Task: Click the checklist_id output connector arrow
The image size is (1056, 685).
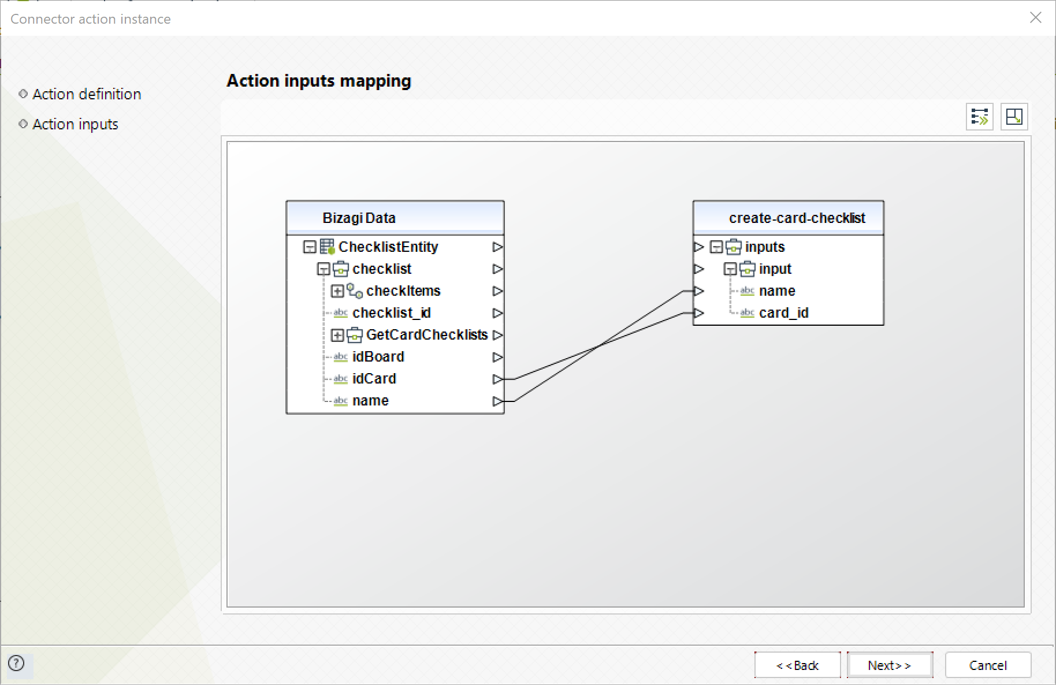Action: pyautogui.click(x=497, y=313)
